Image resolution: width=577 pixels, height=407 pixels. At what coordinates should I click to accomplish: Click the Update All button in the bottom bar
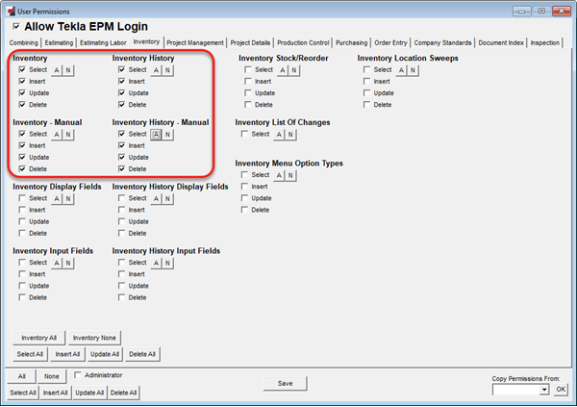[89, 393]
